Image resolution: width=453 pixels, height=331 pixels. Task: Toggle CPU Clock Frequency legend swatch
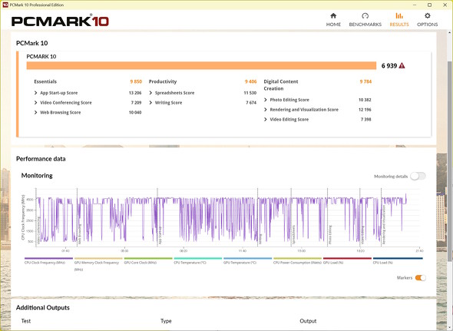point(48,259)
